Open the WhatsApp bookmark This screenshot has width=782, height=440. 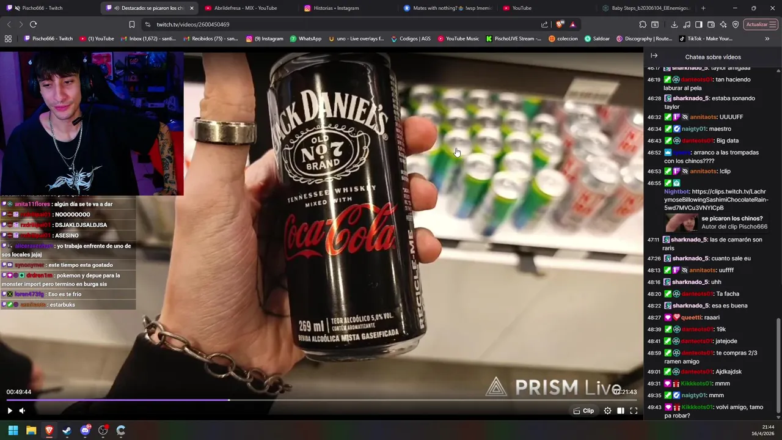305,38
